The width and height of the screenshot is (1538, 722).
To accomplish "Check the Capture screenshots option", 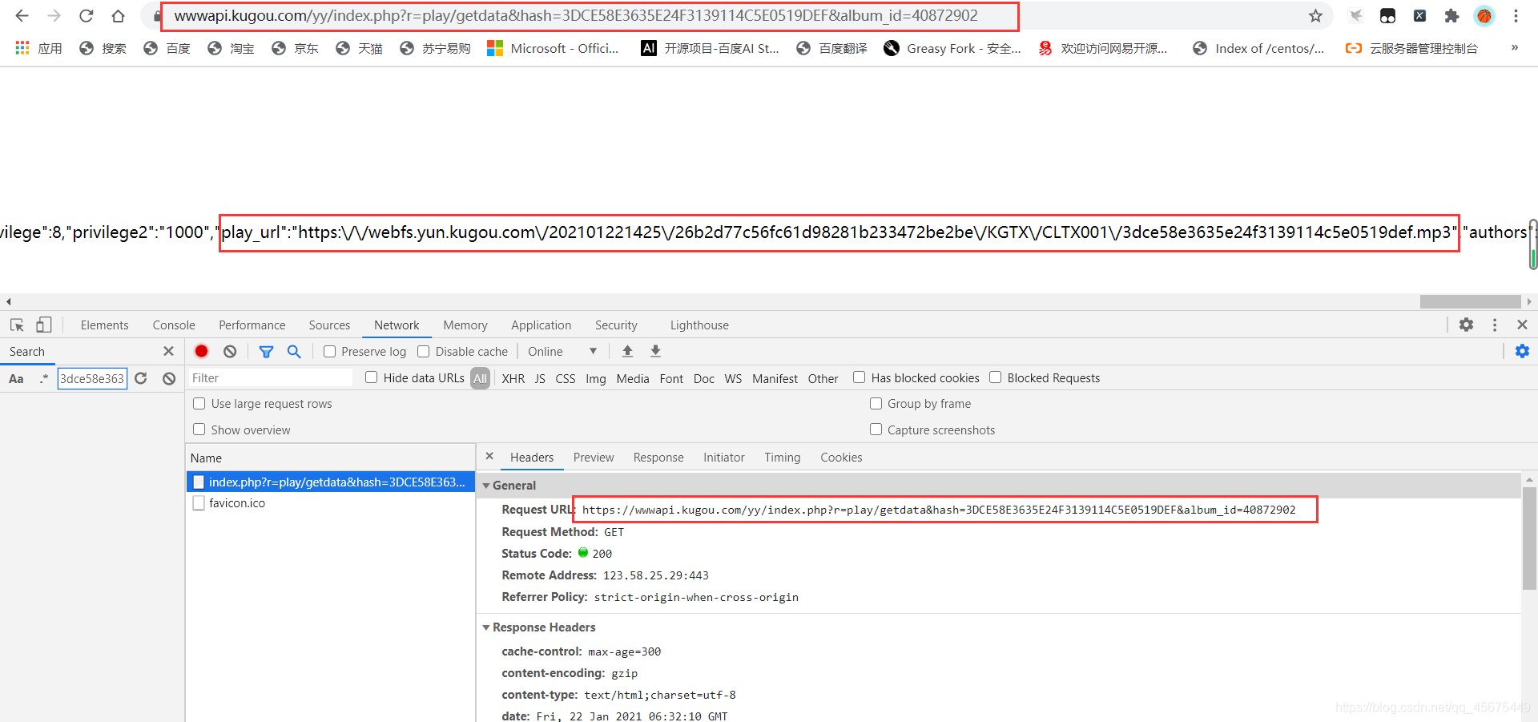I will [x=876, y=430].
